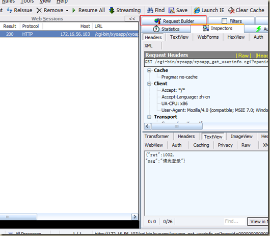
Task: Select the Pragma: no-cache header
Action: [179, 77]
